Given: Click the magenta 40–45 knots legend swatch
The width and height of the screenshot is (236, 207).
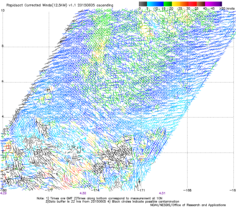Looking at the screenshot, I should [x=209, y=4].
